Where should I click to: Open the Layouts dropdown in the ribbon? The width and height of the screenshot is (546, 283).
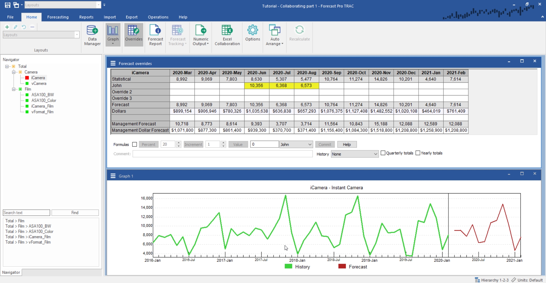pos(76,35)
